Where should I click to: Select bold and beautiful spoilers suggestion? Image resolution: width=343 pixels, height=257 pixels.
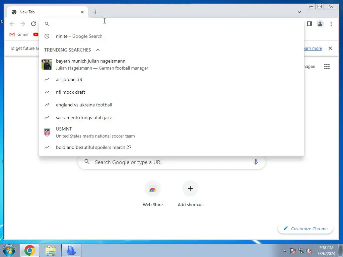(x=171, y=147)
